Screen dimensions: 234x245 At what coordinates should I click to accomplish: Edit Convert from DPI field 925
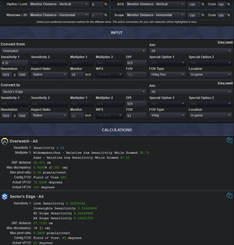point(136,63)
